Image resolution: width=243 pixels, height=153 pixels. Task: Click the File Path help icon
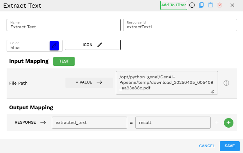tap(226, 83)
